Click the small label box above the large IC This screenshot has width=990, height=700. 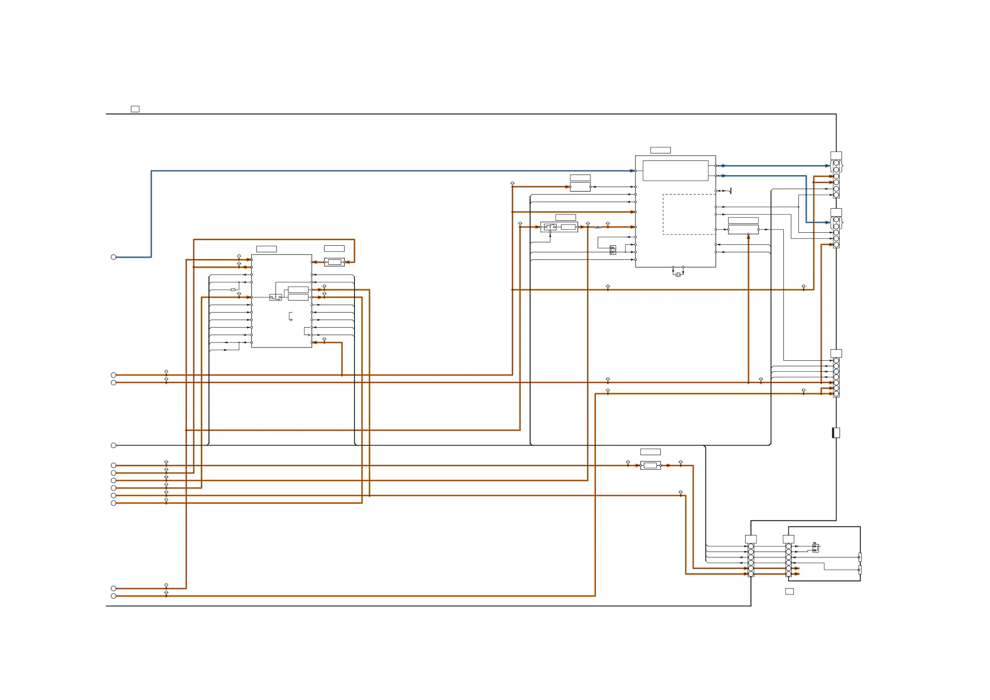660,150
